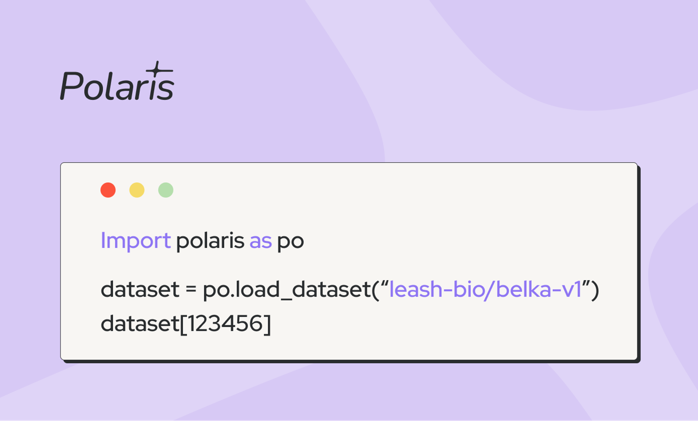Click the equals sign in assignment

click(x=191, y=290)
